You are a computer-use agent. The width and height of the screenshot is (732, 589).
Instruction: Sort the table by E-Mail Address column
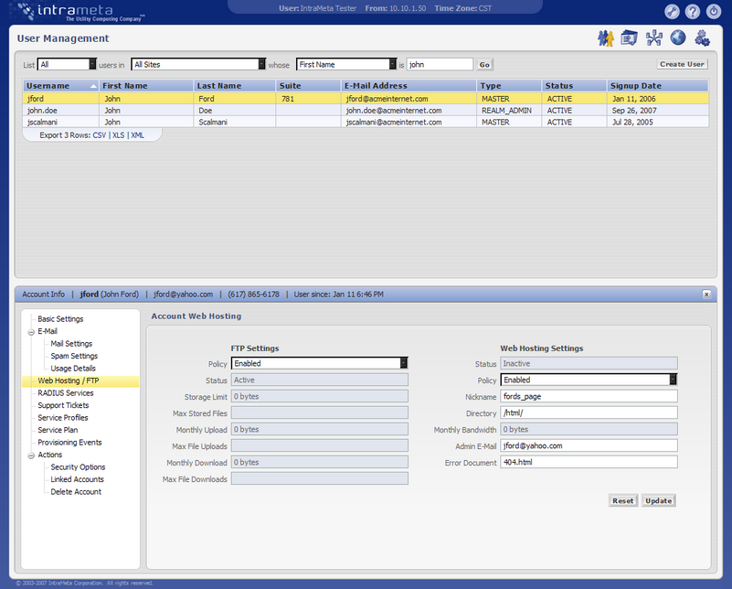coord(408,85)
